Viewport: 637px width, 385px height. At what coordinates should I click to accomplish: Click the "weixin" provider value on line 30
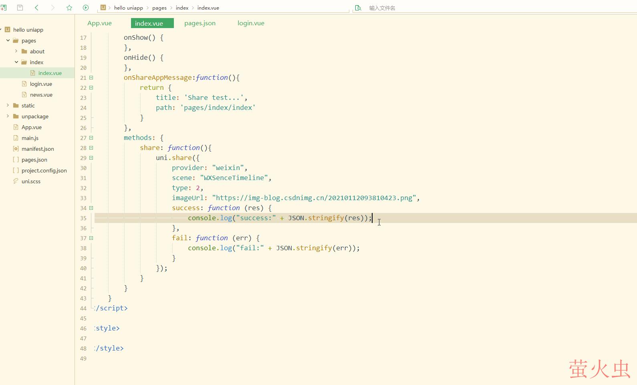228,168
